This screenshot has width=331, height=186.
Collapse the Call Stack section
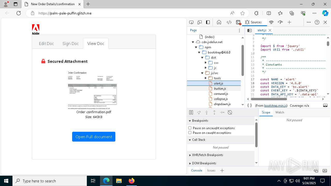190,140
